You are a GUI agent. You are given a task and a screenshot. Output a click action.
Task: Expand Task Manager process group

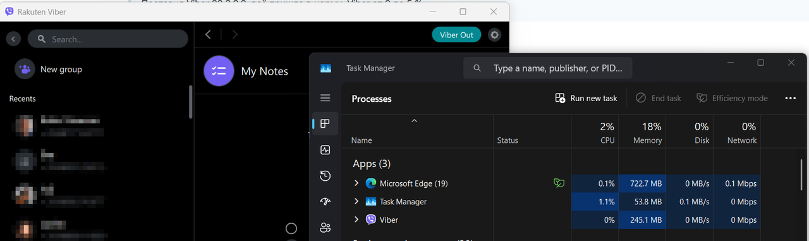356,202
